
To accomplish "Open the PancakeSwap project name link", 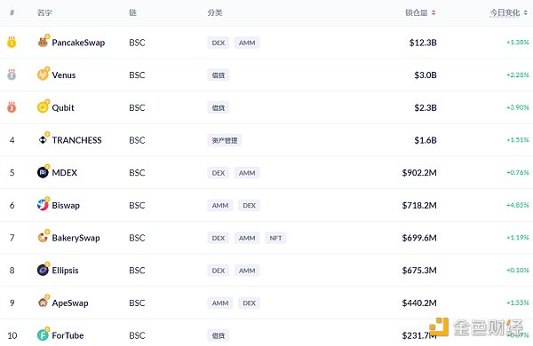I will click(x=78, y=43).
